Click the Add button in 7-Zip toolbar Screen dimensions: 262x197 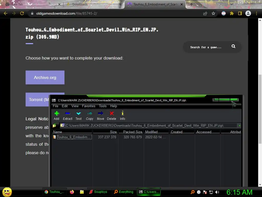click(x=57, y=116)
